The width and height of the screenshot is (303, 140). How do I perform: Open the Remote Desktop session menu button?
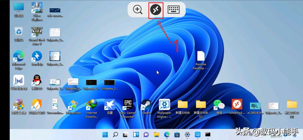pos(156,10)
